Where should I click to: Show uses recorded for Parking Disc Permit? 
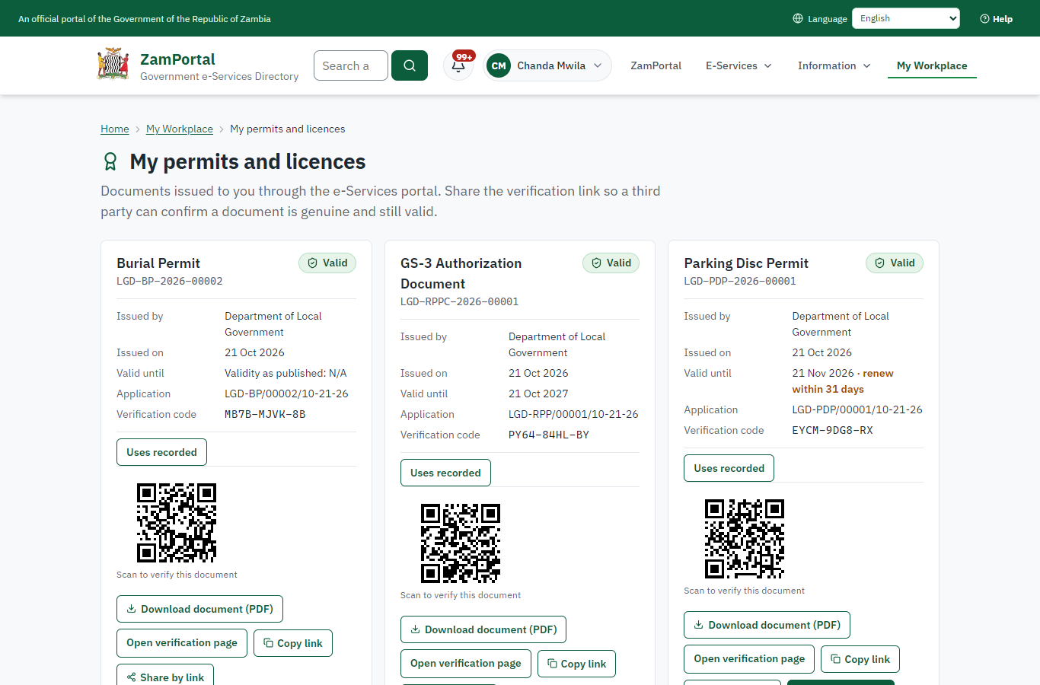(729, 468)
